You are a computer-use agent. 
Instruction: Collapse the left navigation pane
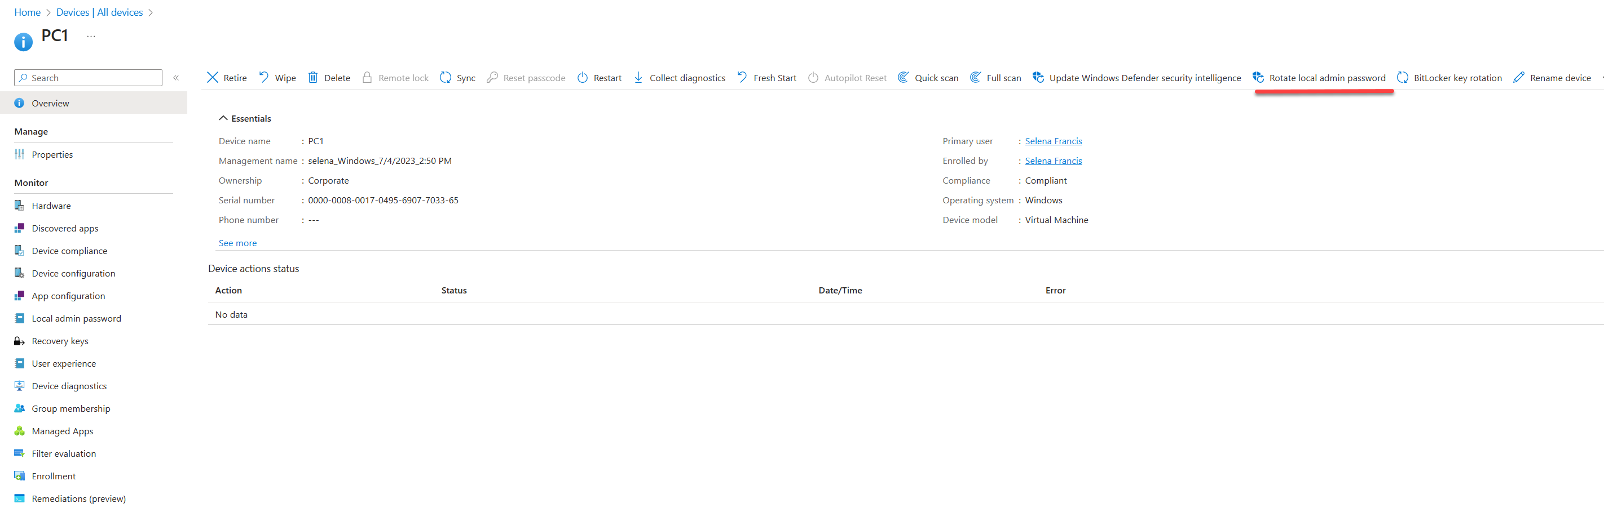[x=176, y=77]
